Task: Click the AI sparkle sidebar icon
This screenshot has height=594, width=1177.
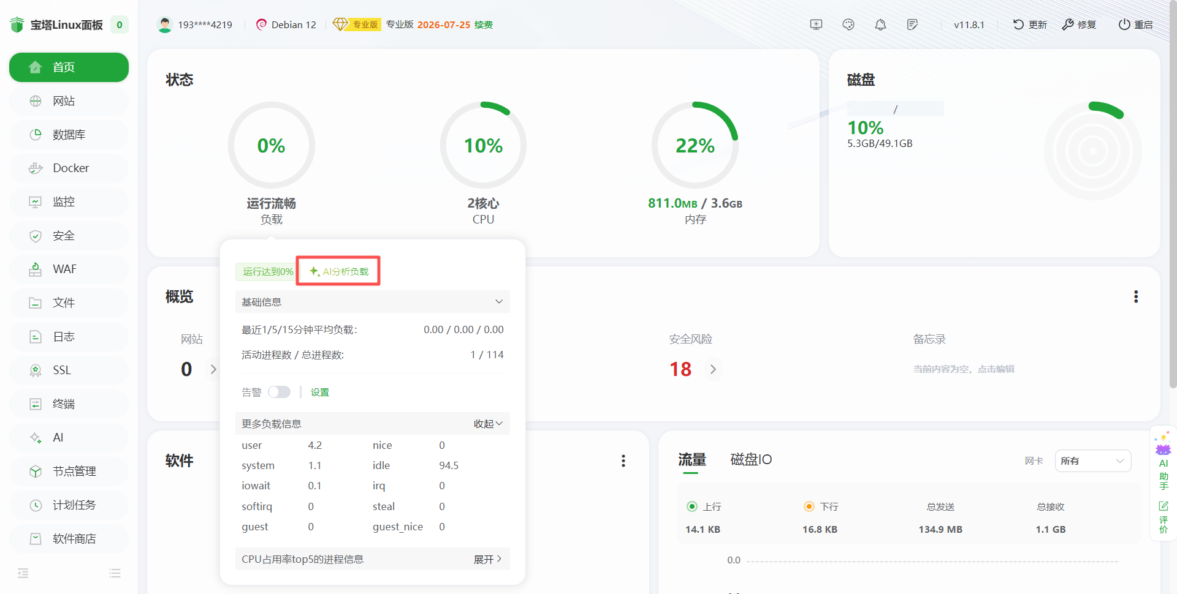Action: coord(36,438)
